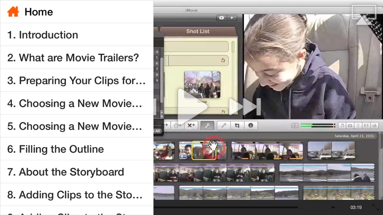Viewport: 383px width, 215px height.
Task: Select the 0.8s Group clip placeholder
Action: click(202, 85)
